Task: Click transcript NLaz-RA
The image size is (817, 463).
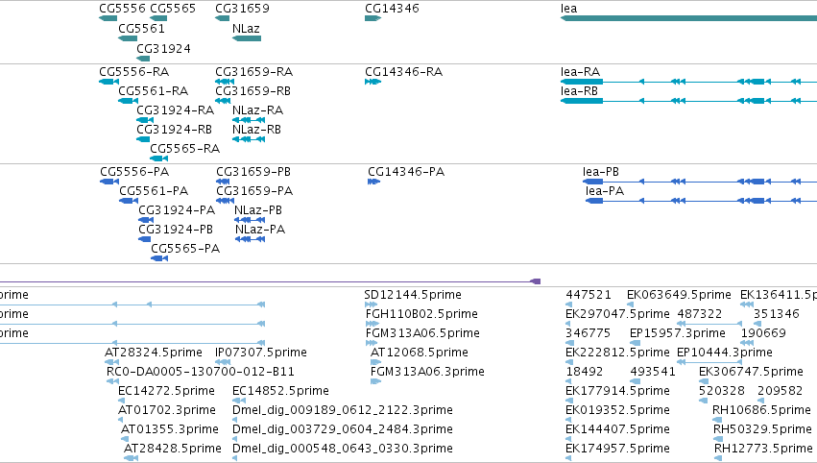Action: click(258, 110)
